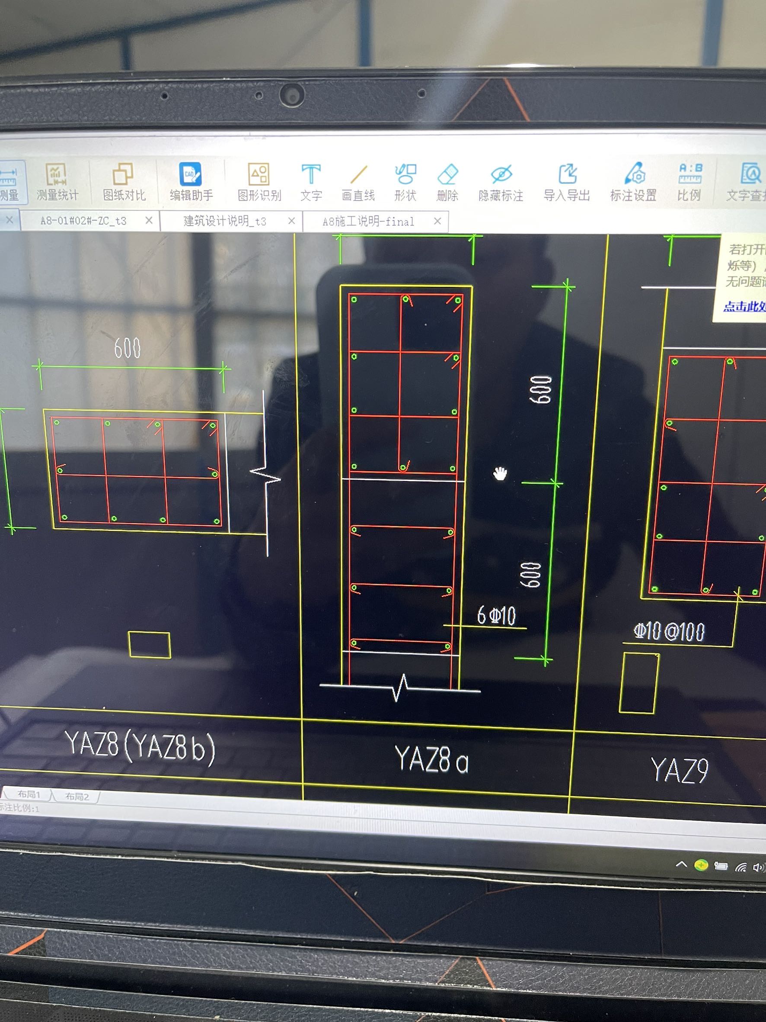Image resolution: width=766 pixels, height=1022 pixels.
Task: Click the green circular tray icon
Action: point(701,865)
